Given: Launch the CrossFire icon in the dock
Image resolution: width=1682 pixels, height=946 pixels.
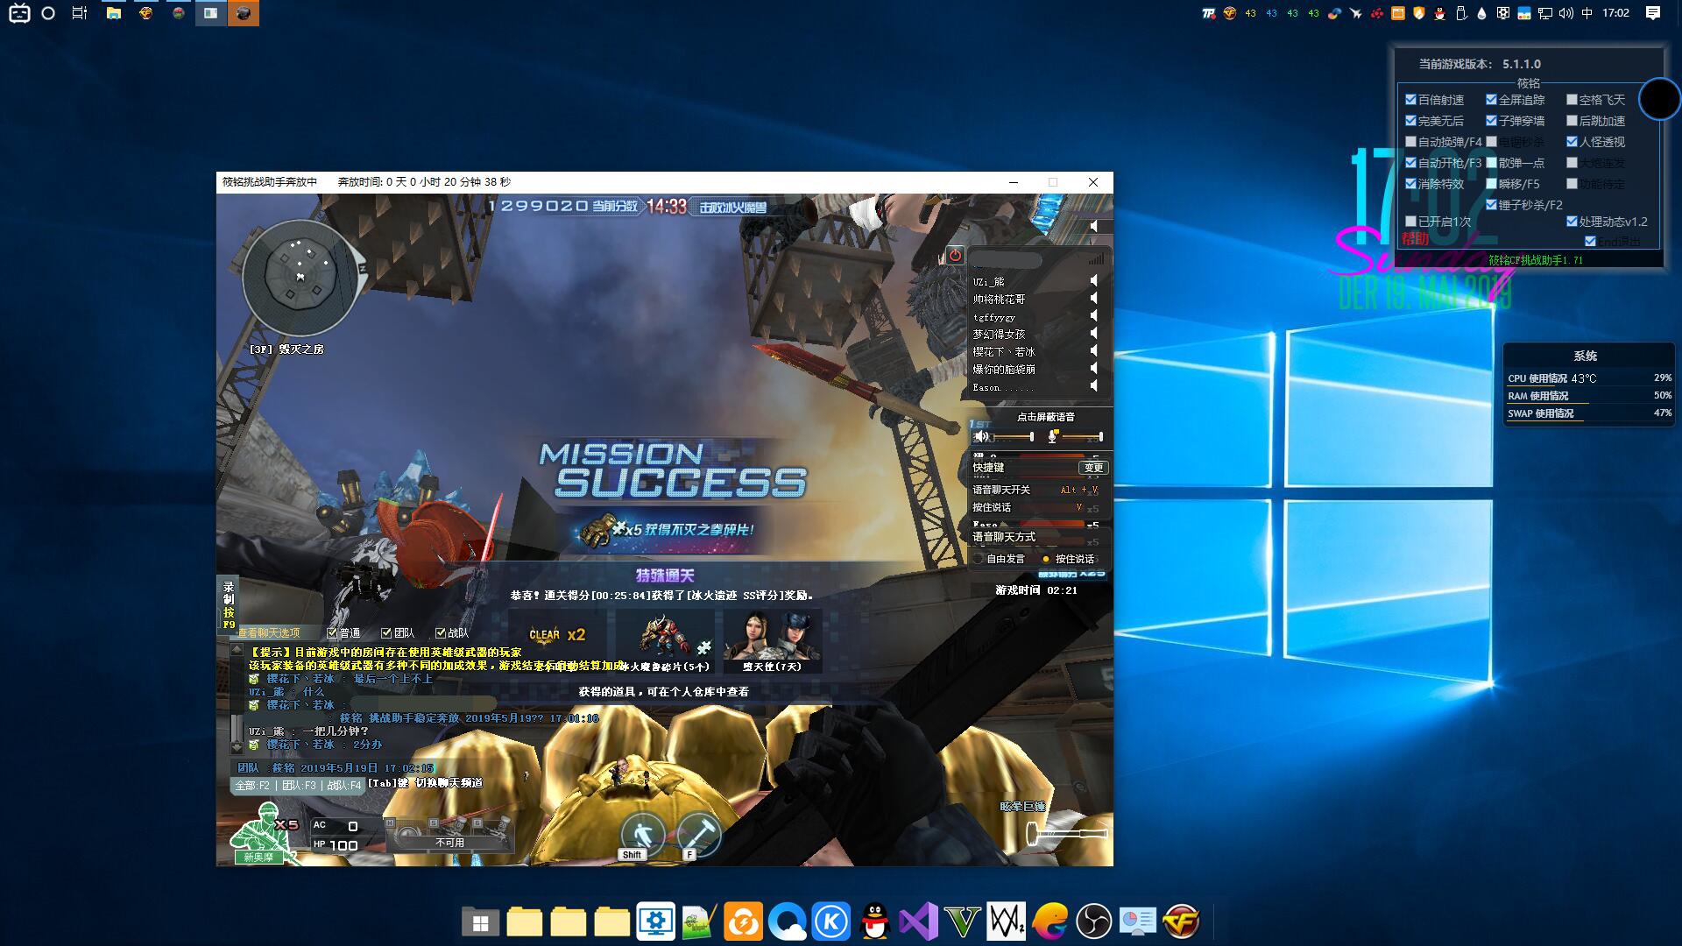Looking at the screenshot, I should tap(1181, 921).
